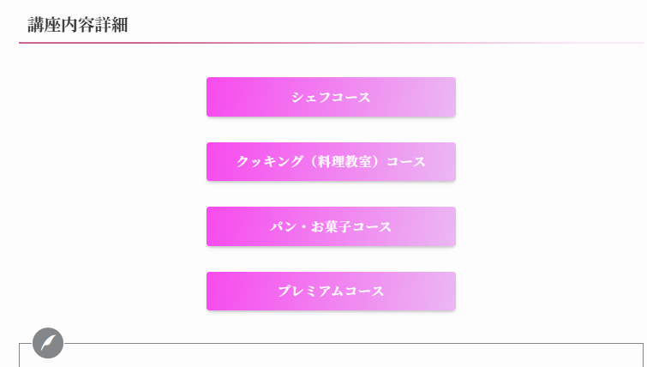Click the プレミアム text on the last pink button
The image size is (647, 367).
point(311,291)
